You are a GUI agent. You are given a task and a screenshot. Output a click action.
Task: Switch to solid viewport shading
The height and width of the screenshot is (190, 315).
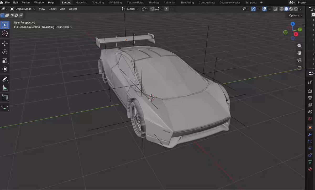pyautogui.click(x=286, y=9)
